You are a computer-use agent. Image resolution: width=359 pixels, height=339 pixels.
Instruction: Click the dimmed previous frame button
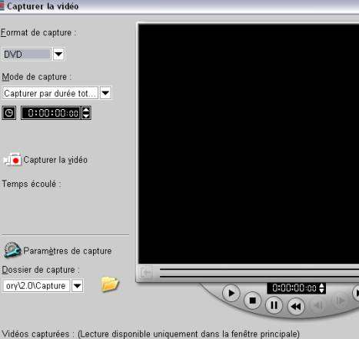pyautogui.click(x=318, y=305)
